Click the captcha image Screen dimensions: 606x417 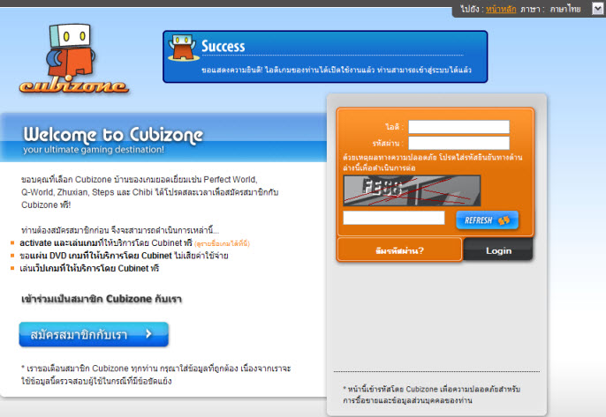click(412, 190)
